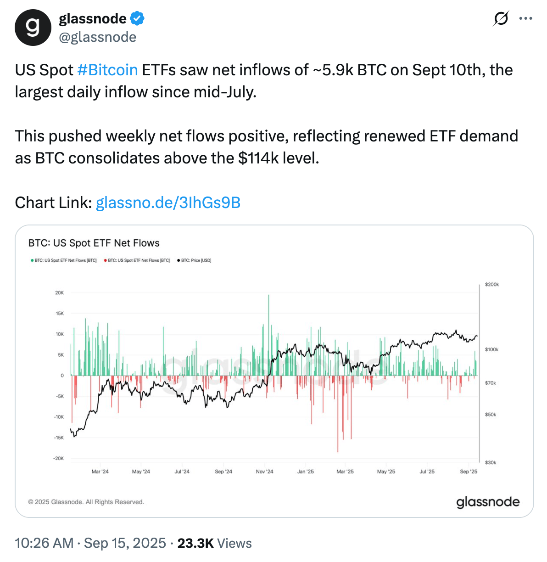Open the @glassnode handle
Image resolution: width=547 pixels, height=562 pixels.
(x=97, y=37)
